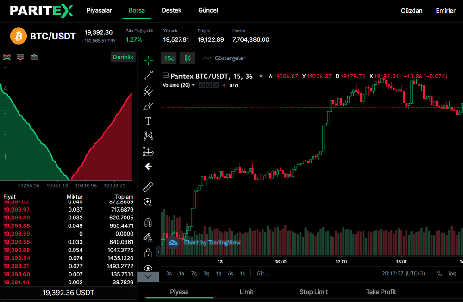The image size is (463, 302).
Task: Open the 20:12:37 (UTC+3) timezone menu
Action: (x=403, y=273)
